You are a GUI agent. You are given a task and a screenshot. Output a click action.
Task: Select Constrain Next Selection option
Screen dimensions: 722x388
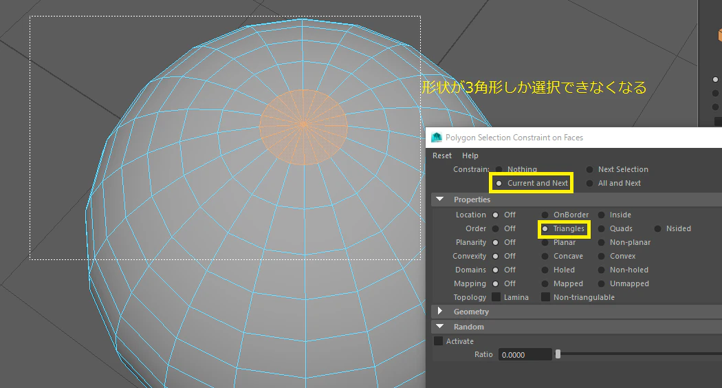pyautogui.click(x=589, y=169)
